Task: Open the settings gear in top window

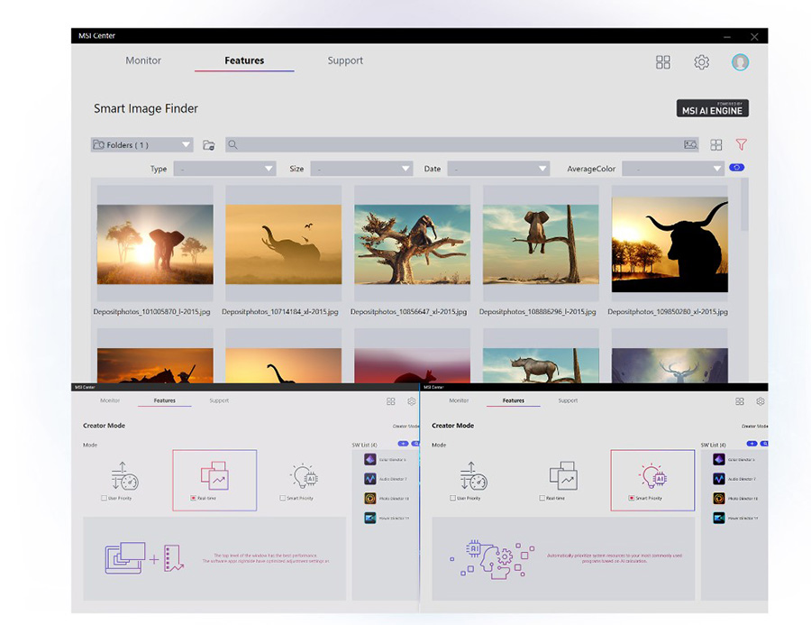Action: (x=701, y=62)
